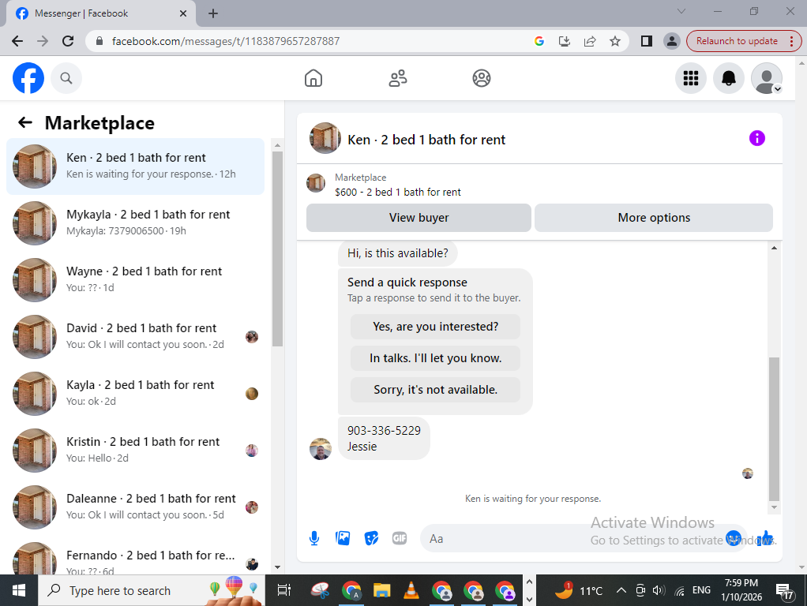Click the chat messages scrollbar thumb

pyautogui.click(x=774, y=428)
